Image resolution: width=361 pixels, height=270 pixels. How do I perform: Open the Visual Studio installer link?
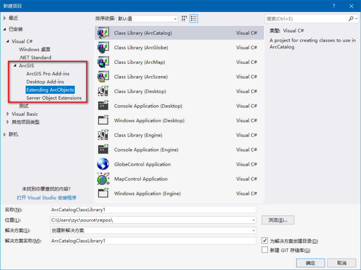pos(47,198)
